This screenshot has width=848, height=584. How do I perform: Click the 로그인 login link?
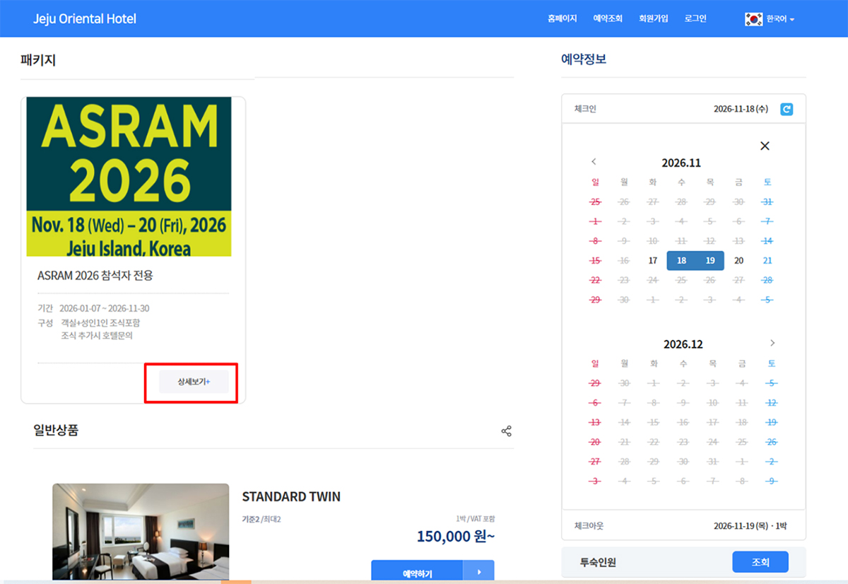pos(695,19)
